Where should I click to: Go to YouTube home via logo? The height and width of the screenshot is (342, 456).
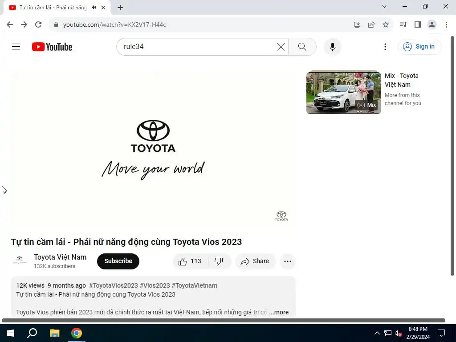52,47
